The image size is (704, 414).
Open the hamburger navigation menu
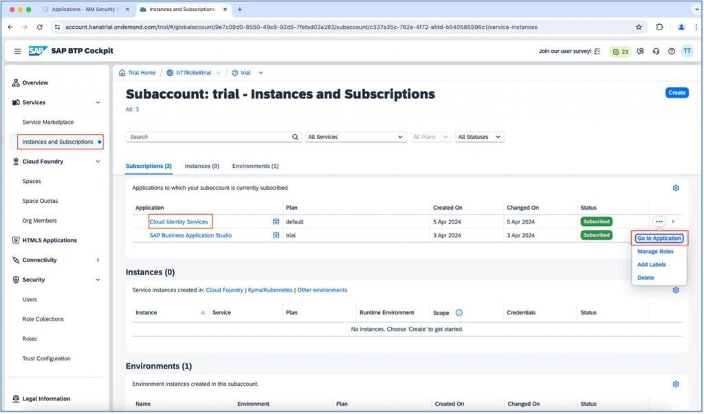[17, 51]
